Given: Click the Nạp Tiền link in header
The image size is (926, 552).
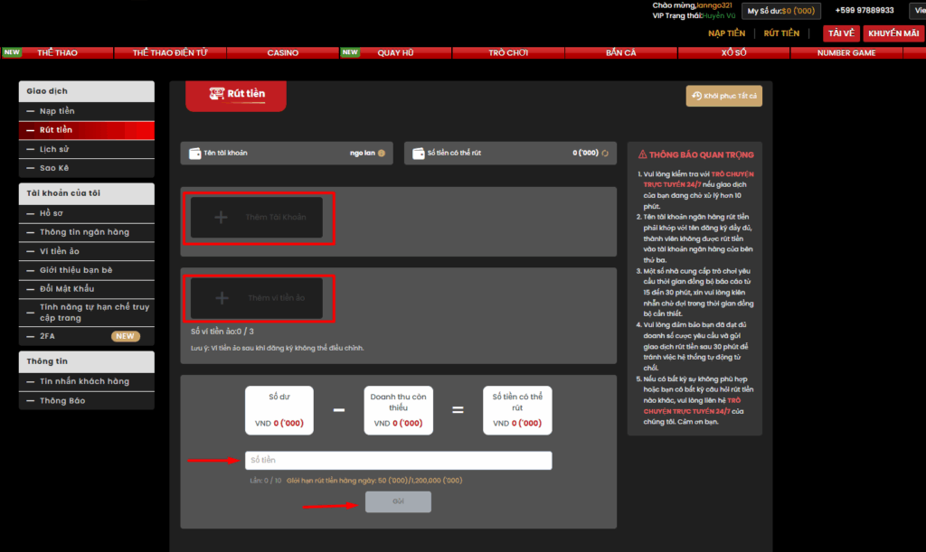Looking at the screenshot, I should click(726, 33).
